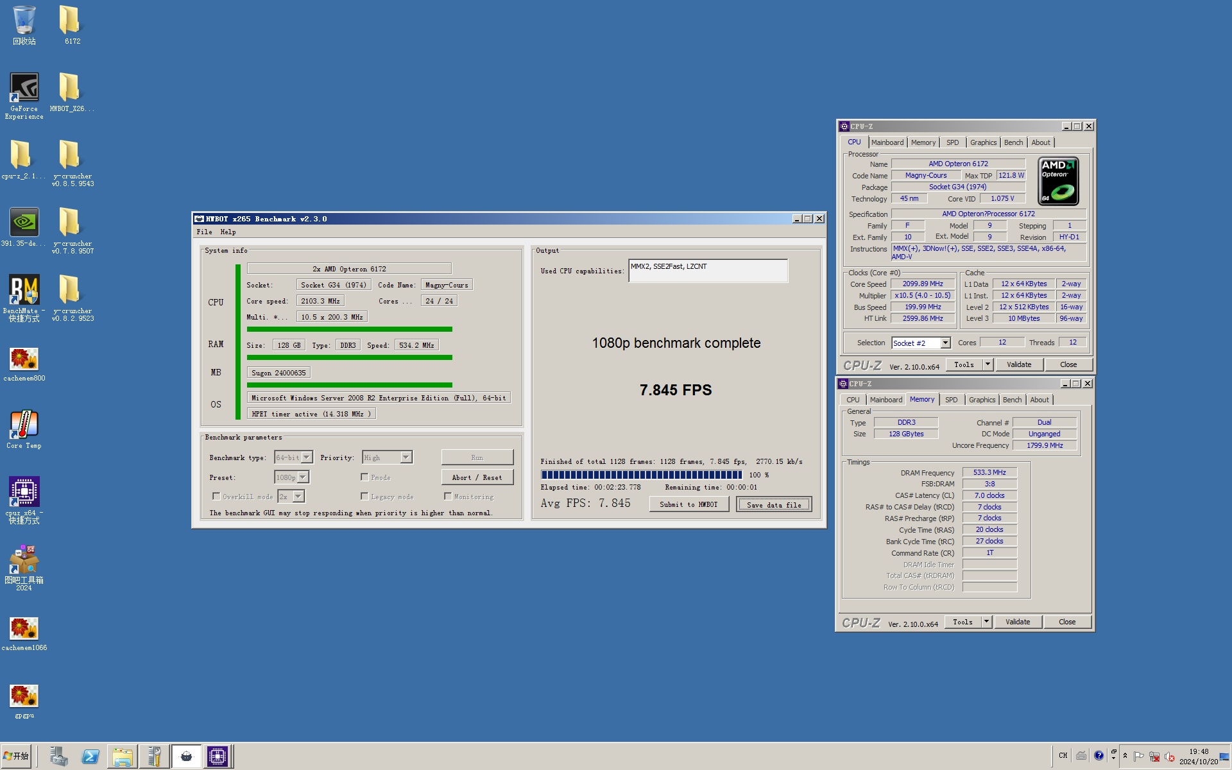Open y-cruncher v0.7.8.9507 folder

pos(73,231)
